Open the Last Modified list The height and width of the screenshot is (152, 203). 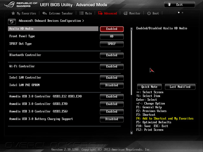180,87
